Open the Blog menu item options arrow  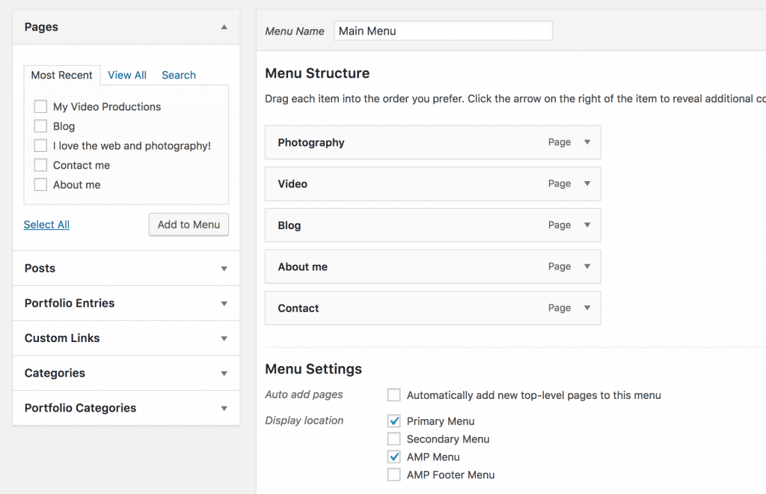coord(587,225)
